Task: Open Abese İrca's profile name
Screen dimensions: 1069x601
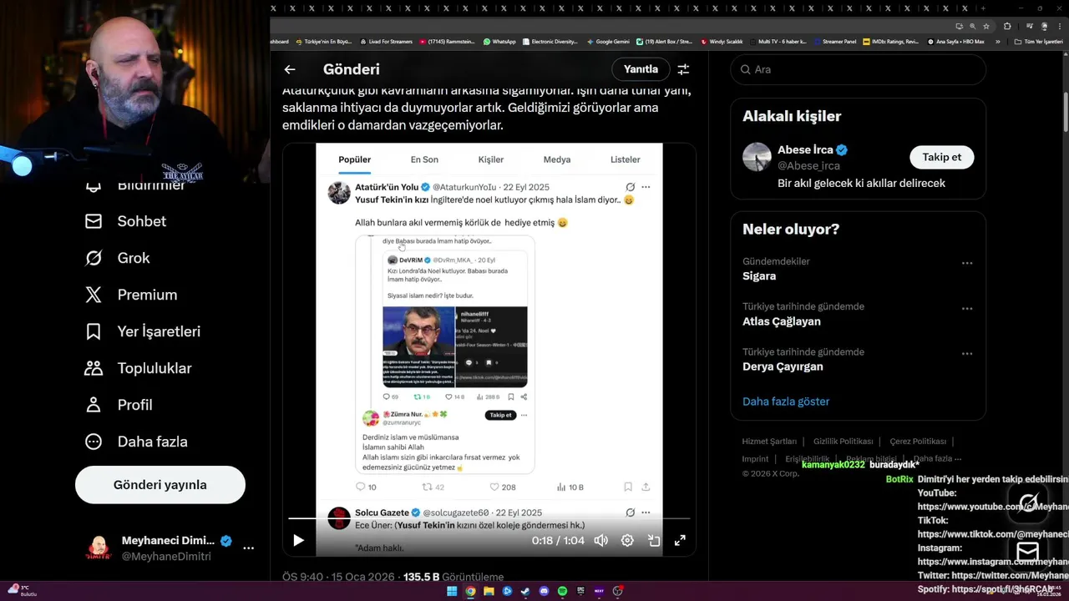Action: pos(806,149)
